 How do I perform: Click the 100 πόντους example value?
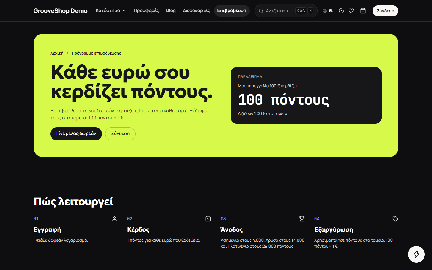pyautogui.click(x=283, y=100)
